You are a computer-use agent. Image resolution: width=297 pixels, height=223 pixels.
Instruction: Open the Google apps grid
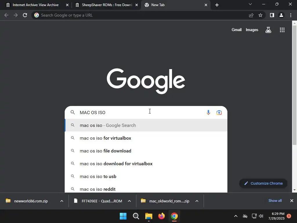[x=282, y=30]
